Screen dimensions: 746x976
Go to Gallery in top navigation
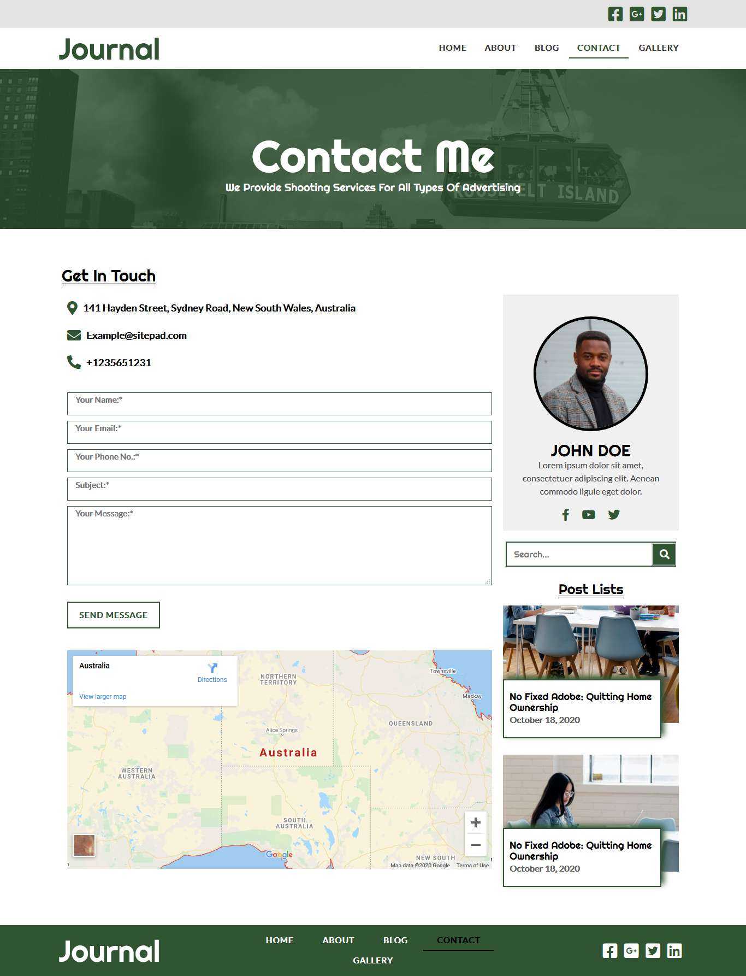(659, 48)
